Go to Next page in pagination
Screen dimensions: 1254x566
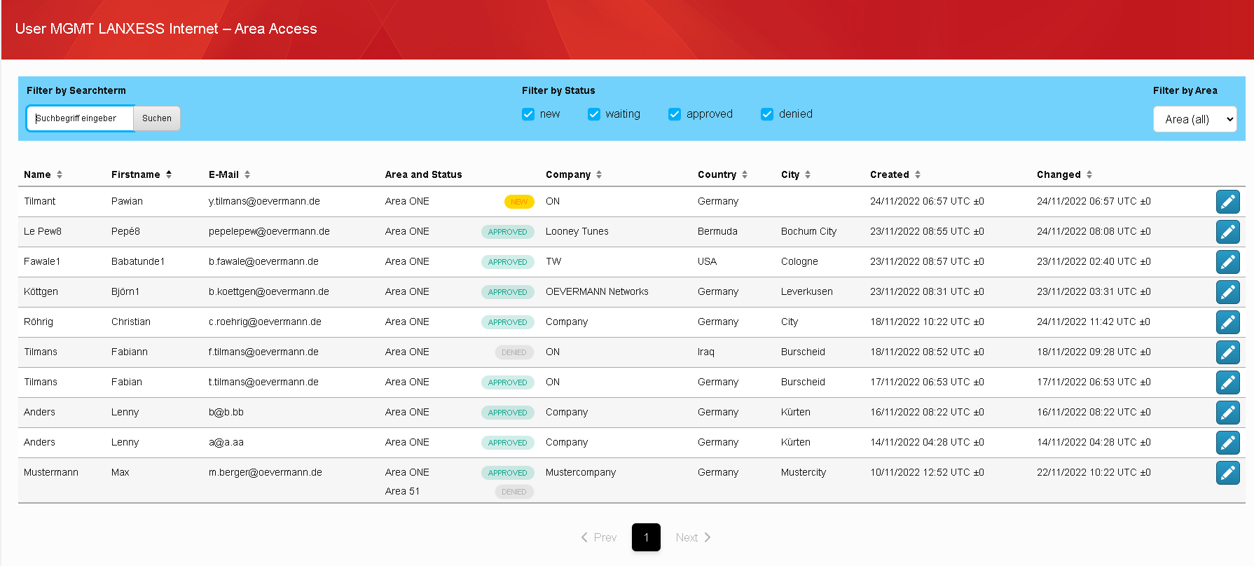(x=693, y=537)
